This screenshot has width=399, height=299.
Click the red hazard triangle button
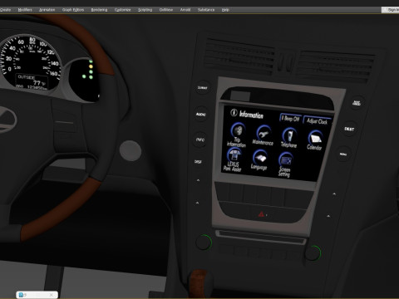(x=261, y=214)
